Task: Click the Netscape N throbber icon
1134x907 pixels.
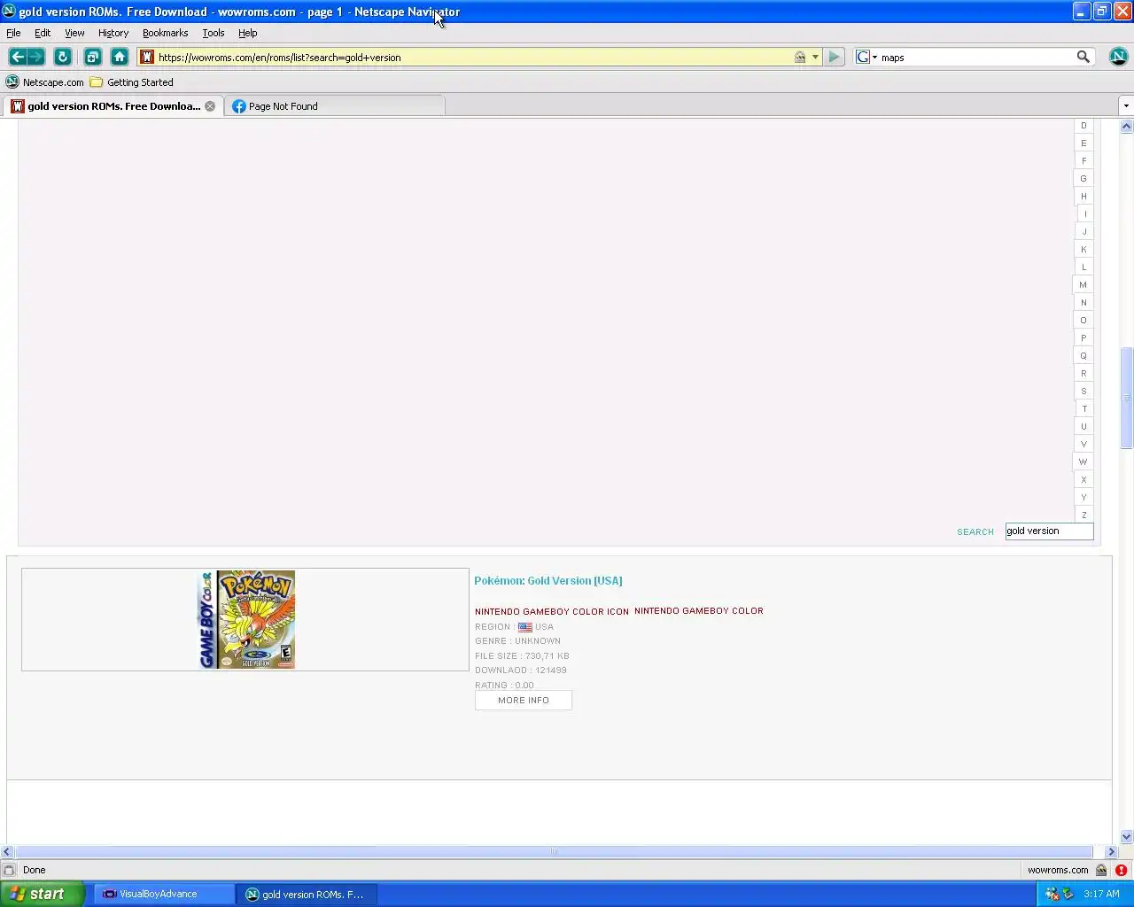Action: (1118, 57)
